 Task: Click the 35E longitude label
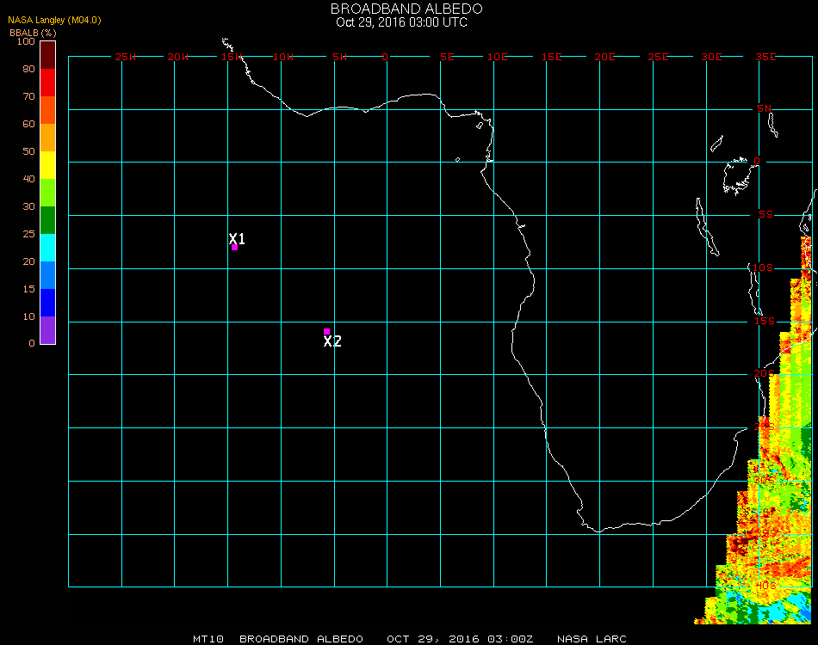765,57
